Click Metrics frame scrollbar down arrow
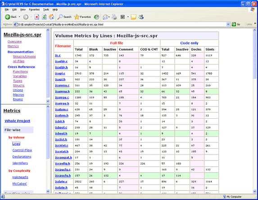The height and width of the screenshot is (200, 258). (48, 191)
